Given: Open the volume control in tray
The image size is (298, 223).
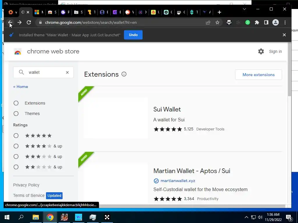Looking at the screenshot, I should 260,217.
